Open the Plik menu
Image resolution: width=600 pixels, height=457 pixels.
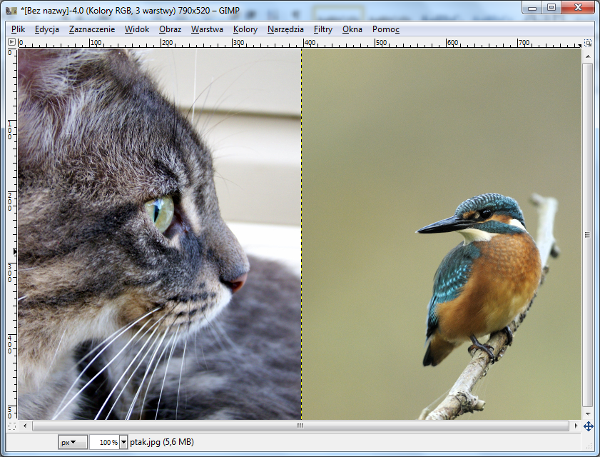(x=18, y=29)
